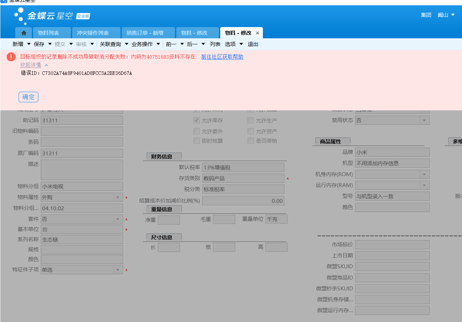Select the error ID text line
The height and width of the screenshot is (322, 462).
76,73
